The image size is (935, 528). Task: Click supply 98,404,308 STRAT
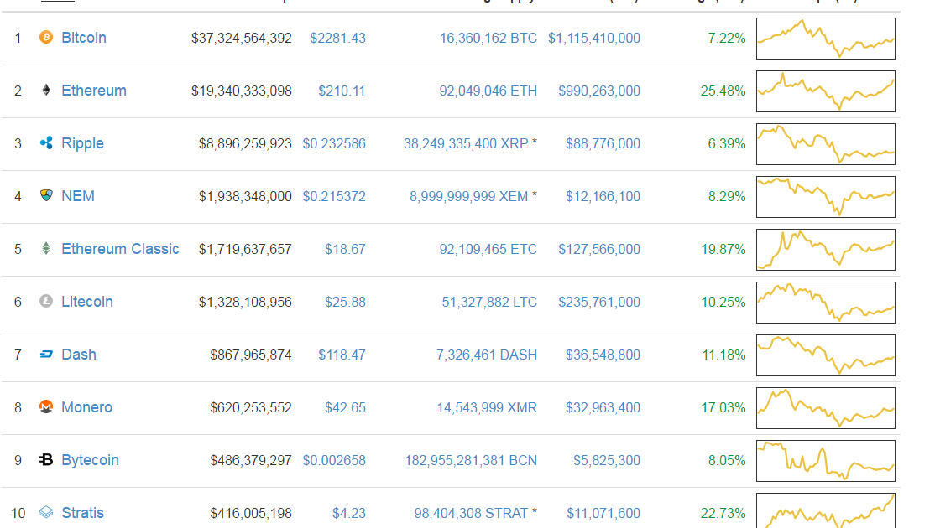[x=471, y=513]
